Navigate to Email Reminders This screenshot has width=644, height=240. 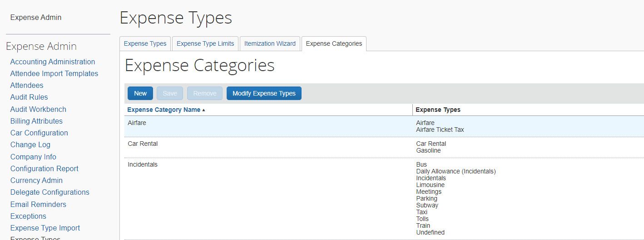point(38,204)
